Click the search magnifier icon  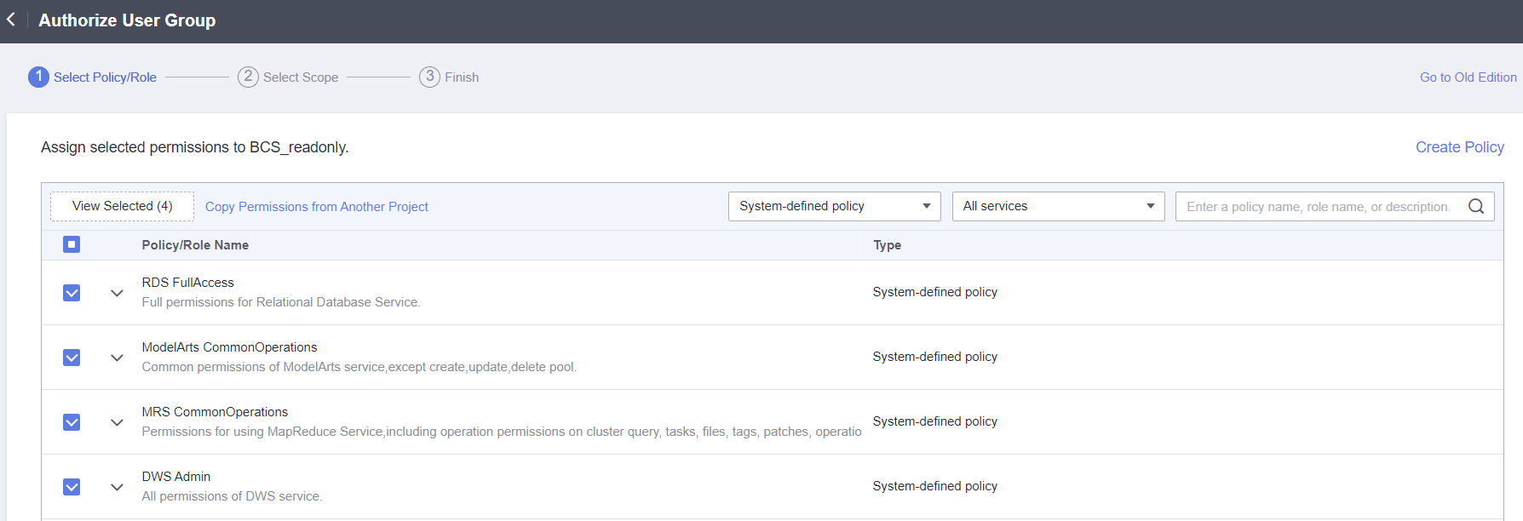pyautogui.click(x=1476, y=206)
